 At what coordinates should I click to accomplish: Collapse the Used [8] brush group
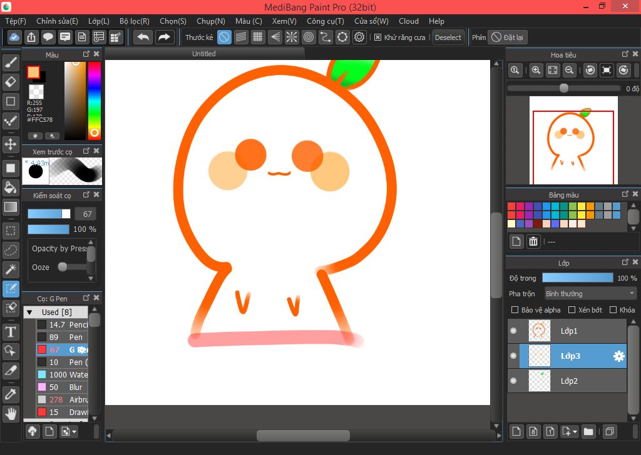pos(29,312)
